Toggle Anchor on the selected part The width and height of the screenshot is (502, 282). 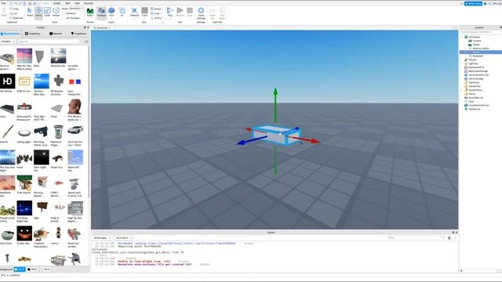click(x=157, y=18)
